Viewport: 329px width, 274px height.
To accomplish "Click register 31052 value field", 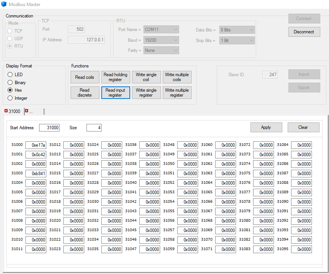I will pos(187,183).
